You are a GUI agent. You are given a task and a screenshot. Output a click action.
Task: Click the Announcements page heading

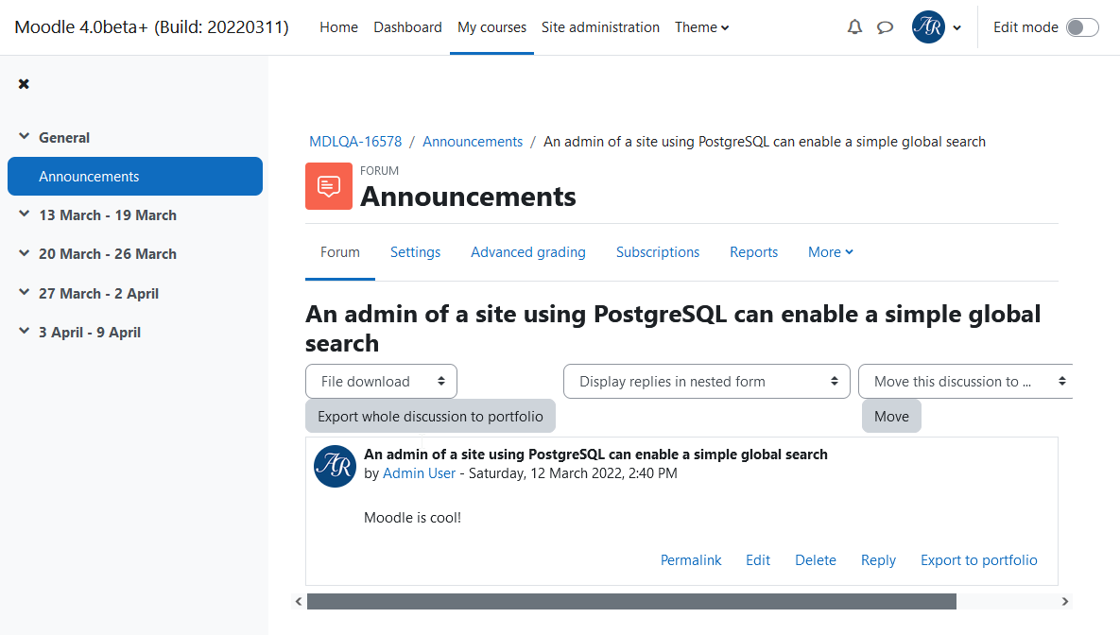click(x=468, y=197)
